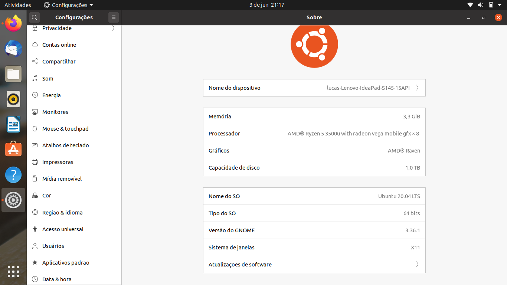
Task: Open the Files manager from the dock
Action: [x=13, y=74]
